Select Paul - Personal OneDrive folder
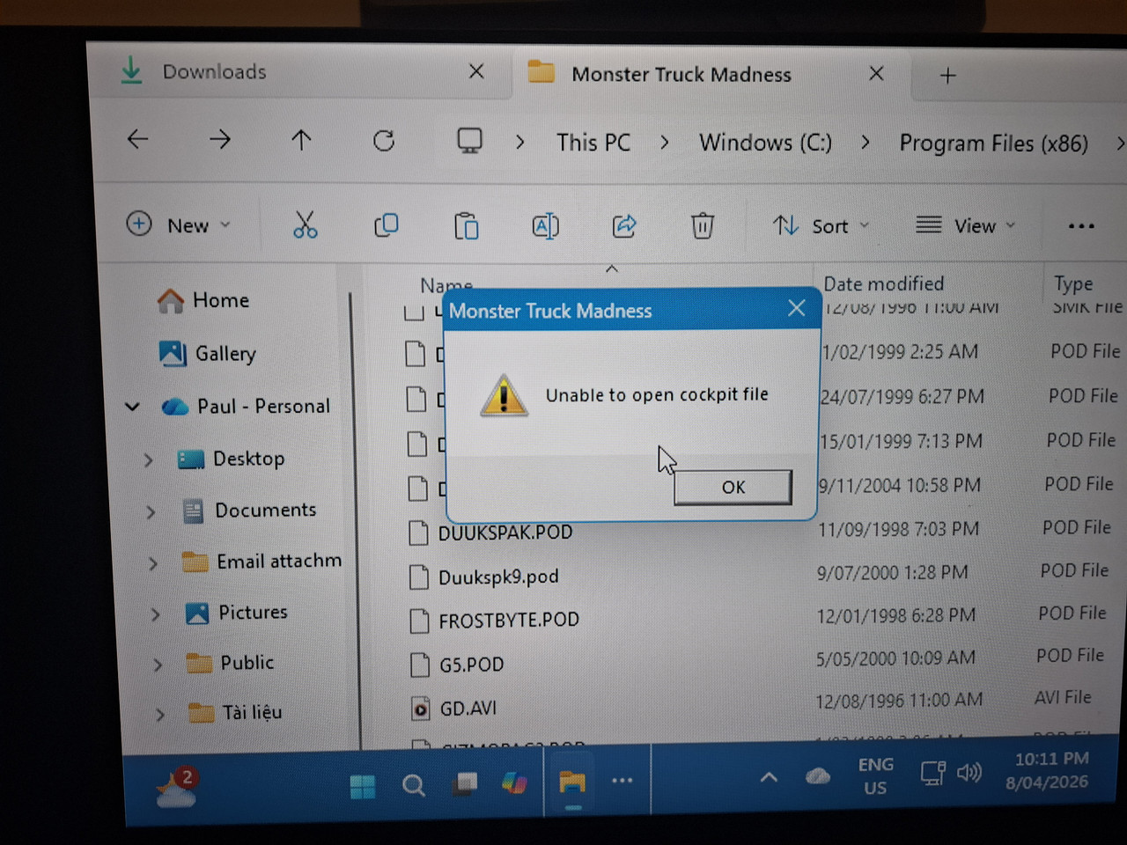 pyautogui.click(x=247, y=406)
